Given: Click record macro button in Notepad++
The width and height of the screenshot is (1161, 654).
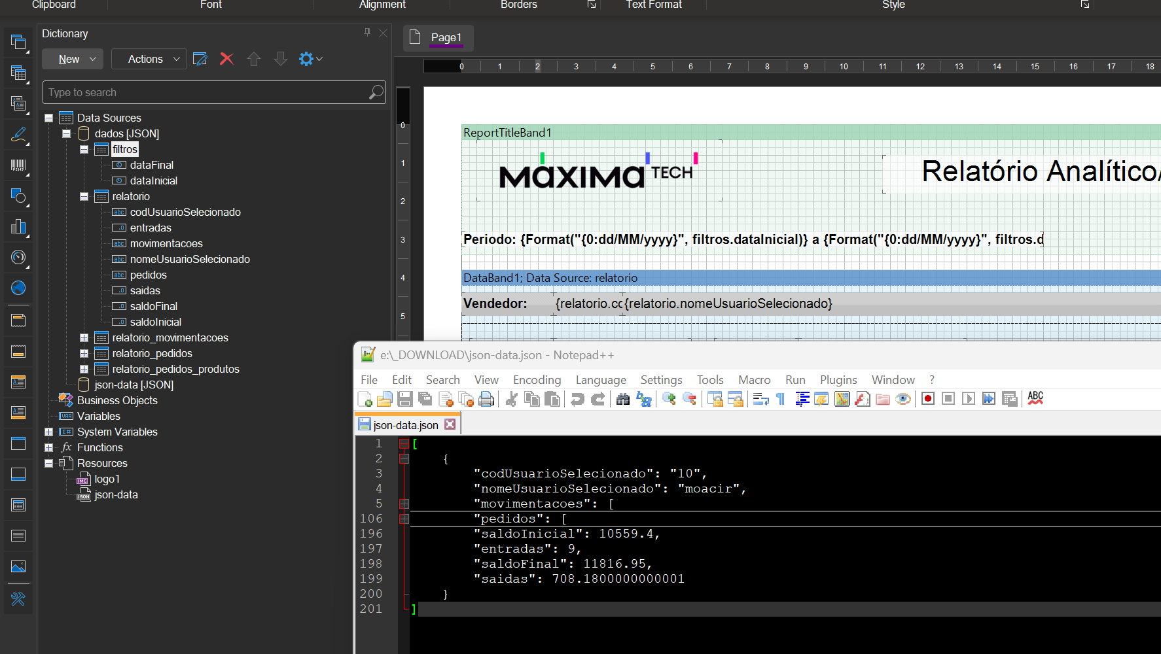Looking at the screenshot, I should (x=927, y=399).
